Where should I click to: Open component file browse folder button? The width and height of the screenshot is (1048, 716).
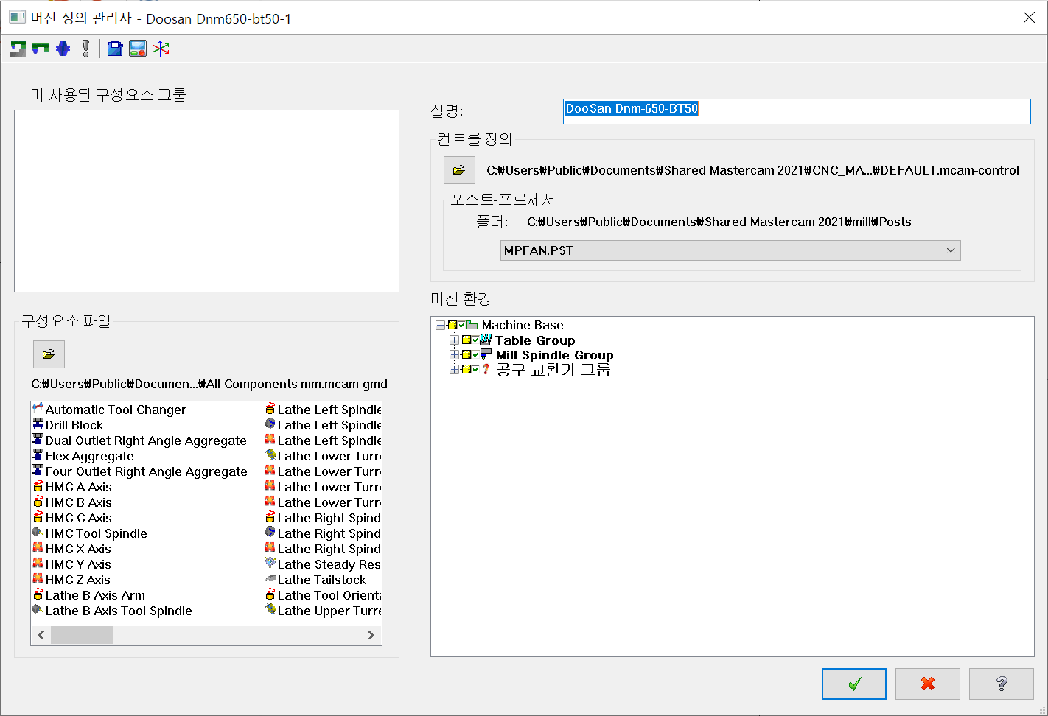(x=49, y=354)
